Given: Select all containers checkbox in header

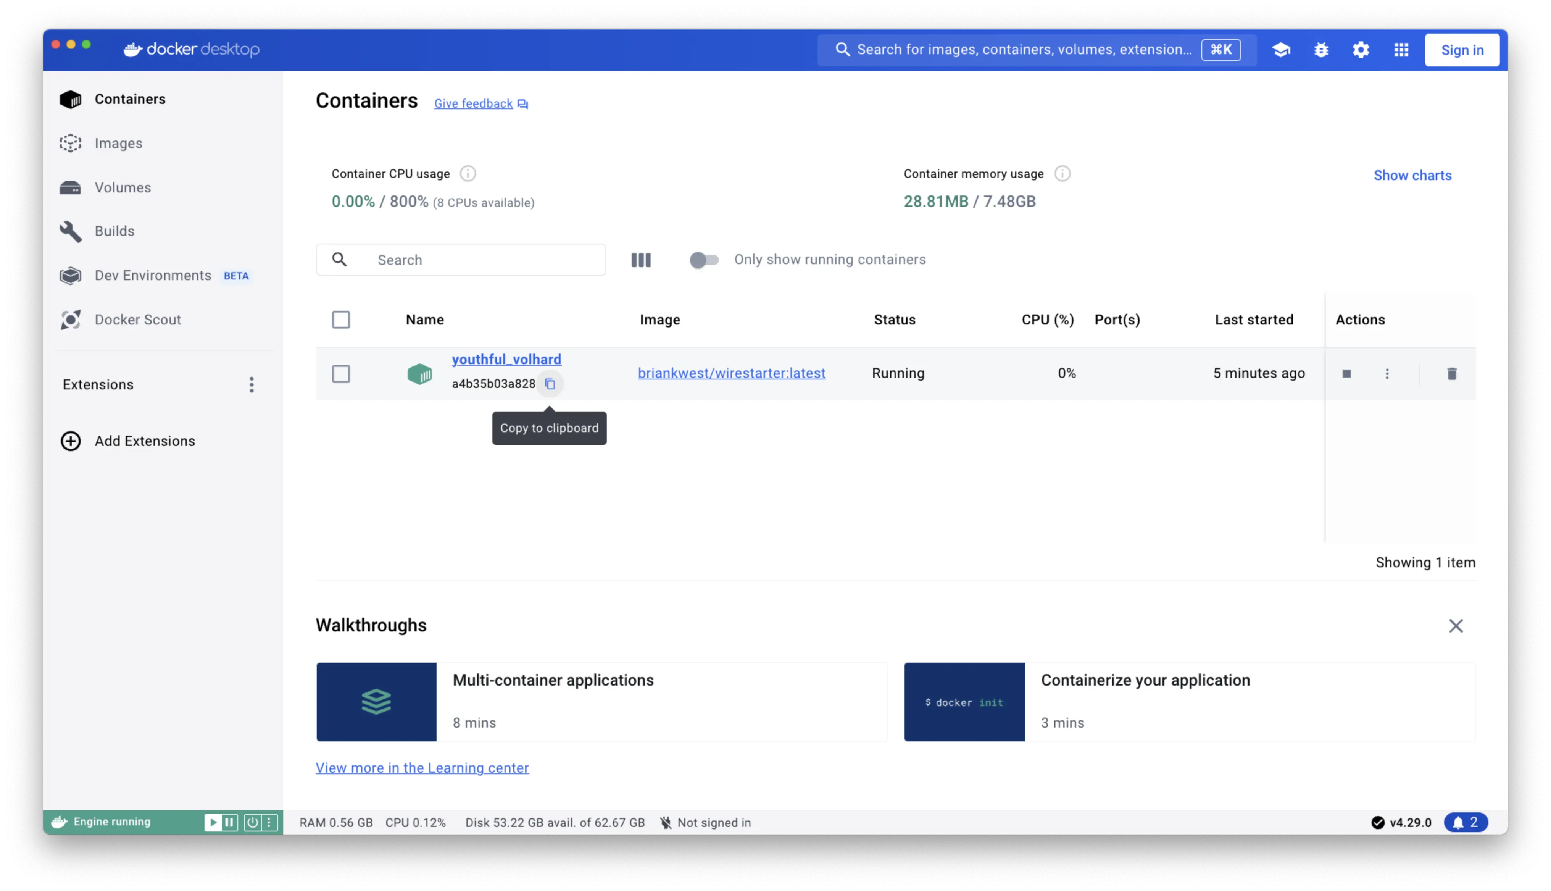Looking at the screenshot, I should click(341, 320).
